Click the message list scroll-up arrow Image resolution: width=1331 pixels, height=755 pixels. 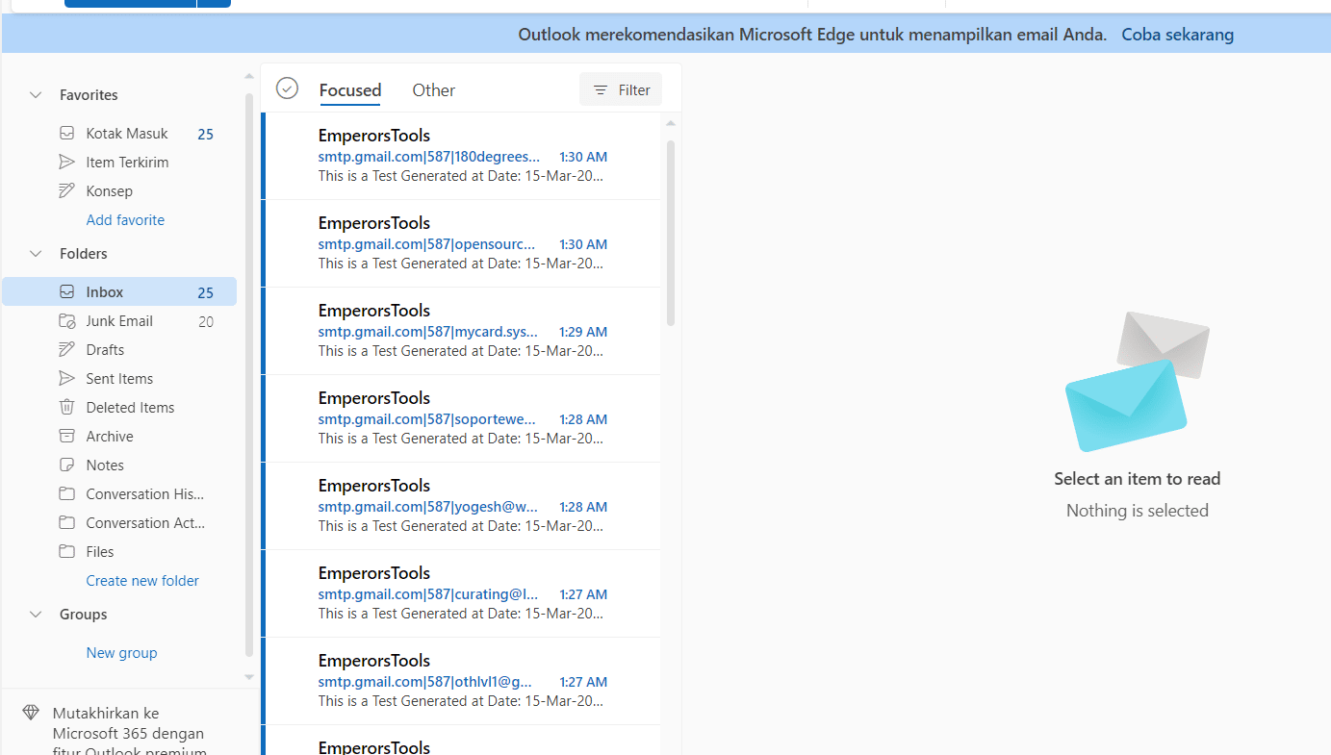coord(671,123)
